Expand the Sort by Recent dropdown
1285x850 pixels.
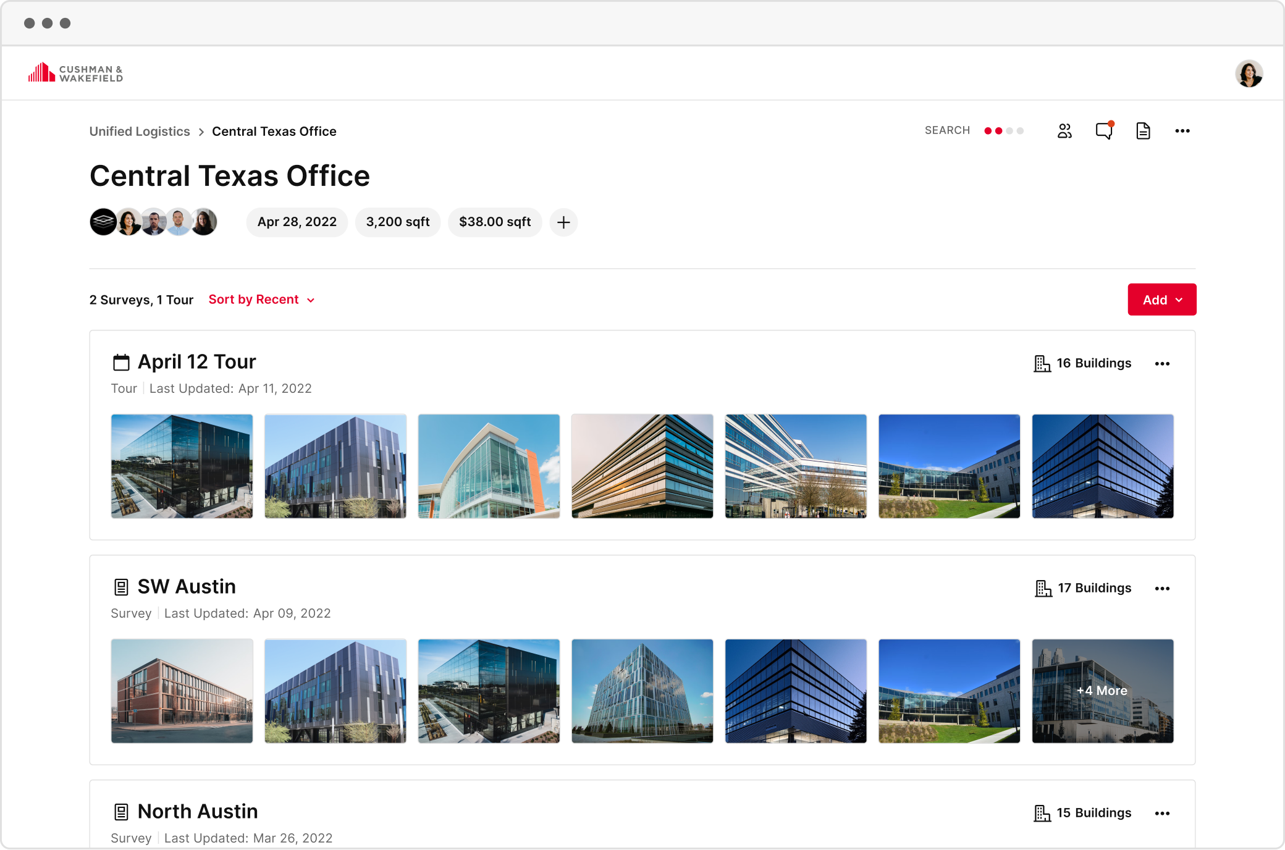[x=262, y=300]
